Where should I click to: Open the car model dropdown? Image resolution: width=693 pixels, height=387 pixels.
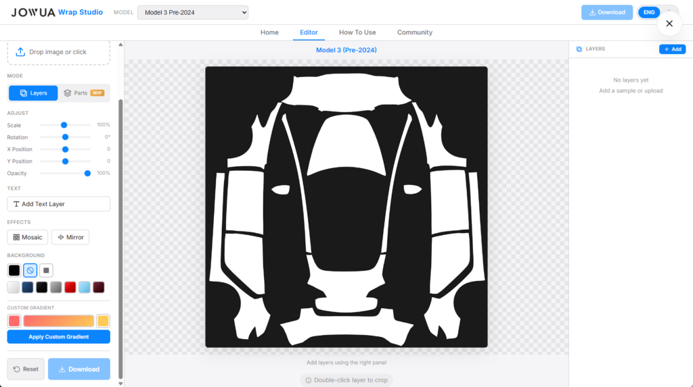[x=193, y=12]
